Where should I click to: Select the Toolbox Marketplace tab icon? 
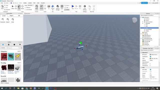(3, 44)
